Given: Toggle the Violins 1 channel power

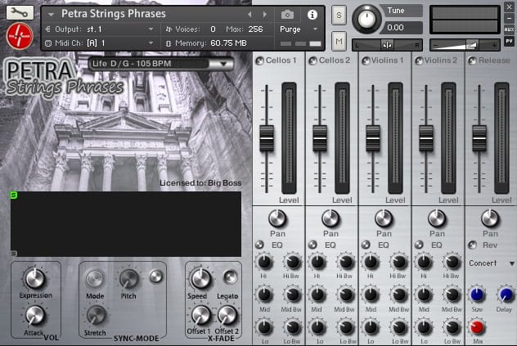Looking at the screenshot, I should [366, 61].
